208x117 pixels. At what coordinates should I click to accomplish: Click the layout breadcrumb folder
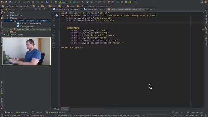(71, 6)
